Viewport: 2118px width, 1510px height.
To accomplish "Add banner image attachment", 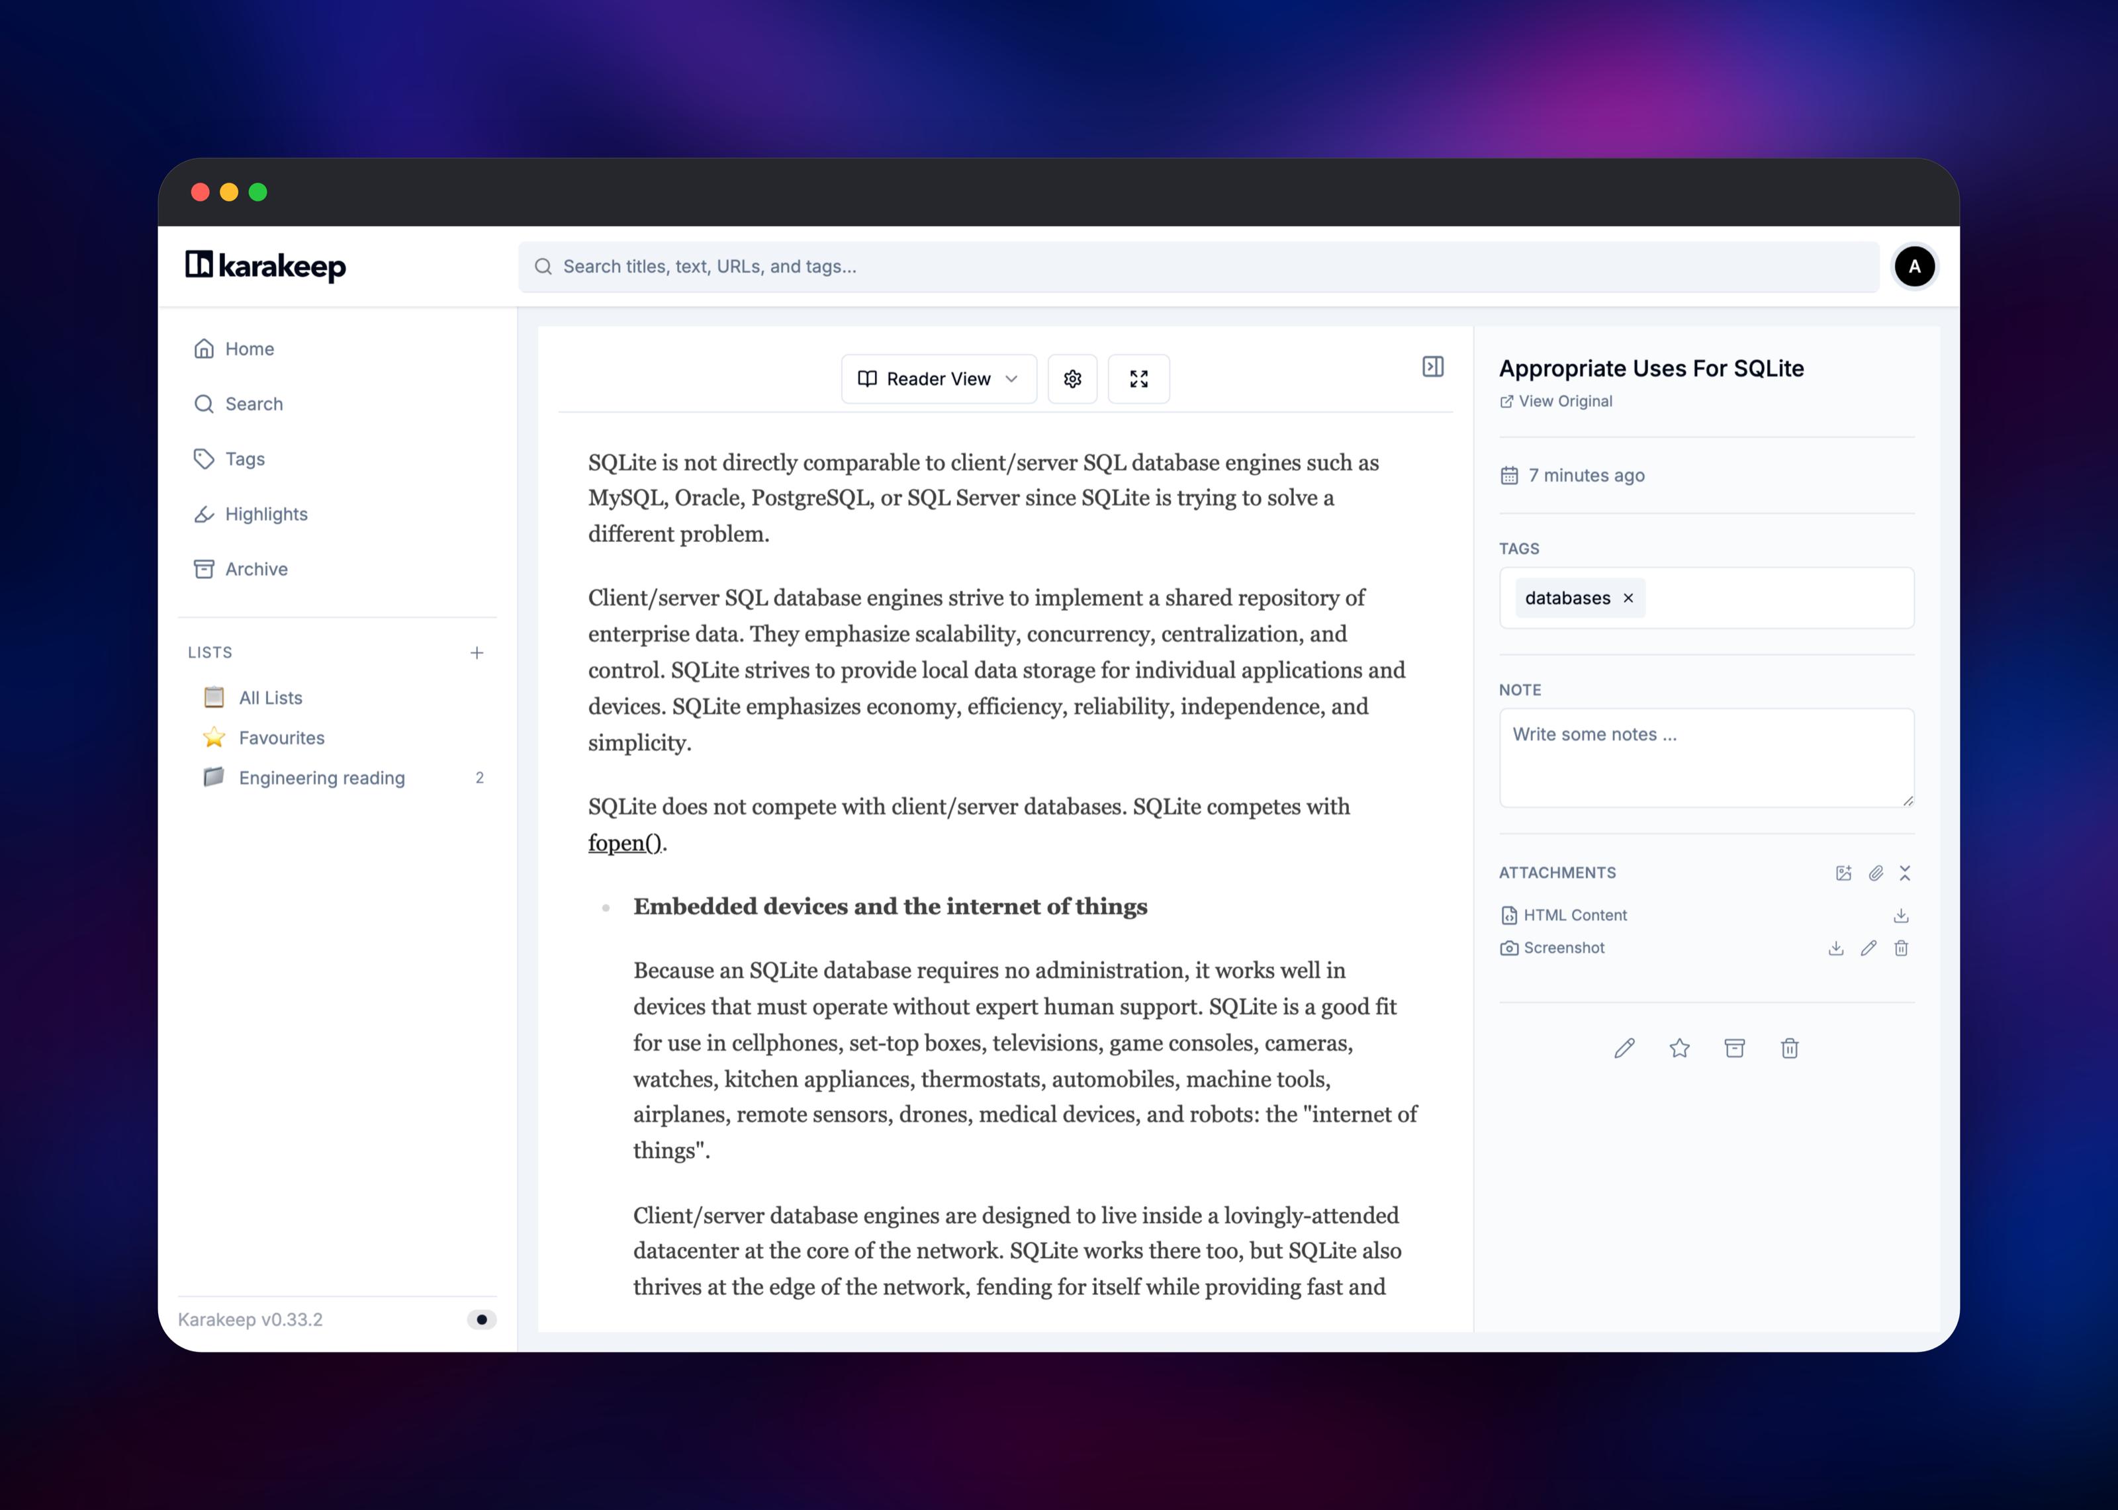I will (1844, 872).
